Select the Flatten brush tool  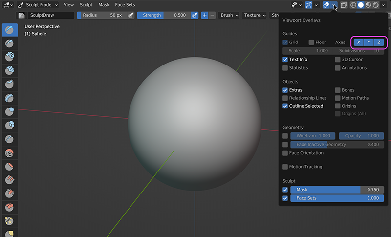tap(9, 167)
